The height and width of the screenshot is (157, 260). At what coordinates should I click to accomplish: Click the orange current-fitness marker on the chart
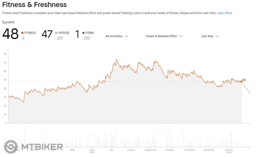(241, 81)
